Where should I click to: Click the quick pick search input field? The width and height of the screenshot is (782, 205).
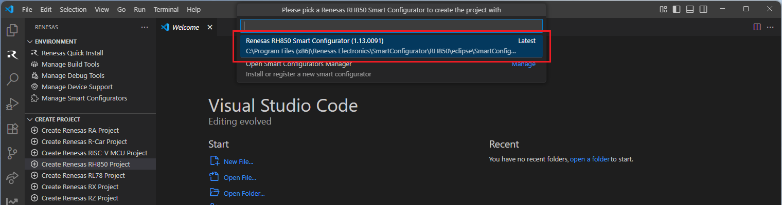pyautogui.click(x=392, y=26)
